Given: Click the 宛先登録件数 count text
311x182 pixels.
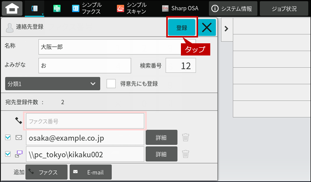Looking at the screenshot, I should (35, 102).
